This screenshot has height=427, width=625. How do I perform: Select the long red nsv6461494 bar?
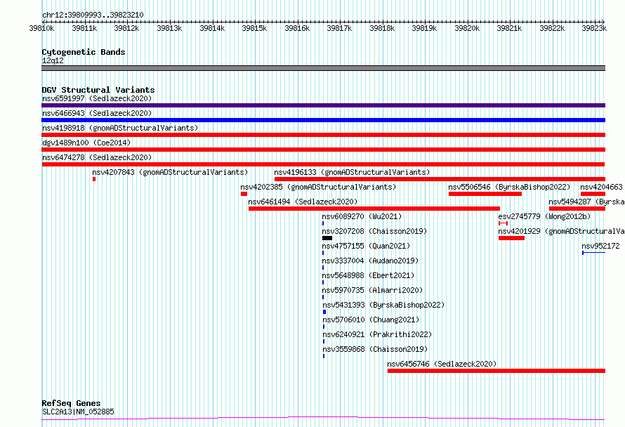pyautogui.click(x=374, y=209)
